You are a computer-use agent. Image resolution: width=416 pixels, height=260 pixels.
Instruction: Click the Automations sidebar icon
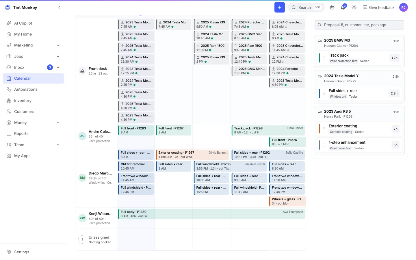(9, 90)
